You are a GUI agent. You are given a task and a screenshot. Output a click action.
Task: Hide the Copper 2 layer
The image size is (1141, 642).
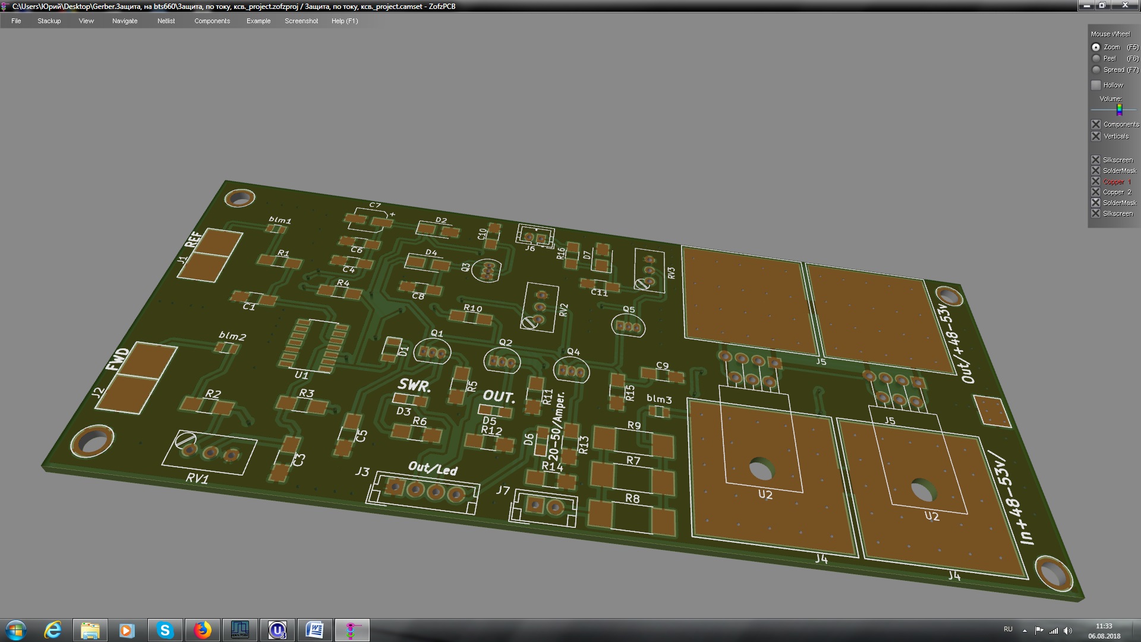(1096, 192)
